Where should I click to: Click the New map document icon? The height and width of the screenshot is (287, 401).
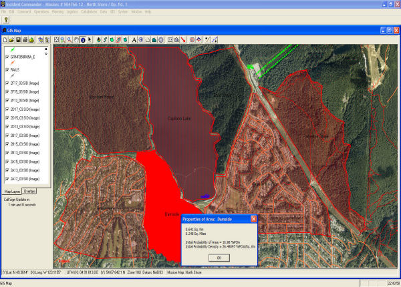click(5, 40)
